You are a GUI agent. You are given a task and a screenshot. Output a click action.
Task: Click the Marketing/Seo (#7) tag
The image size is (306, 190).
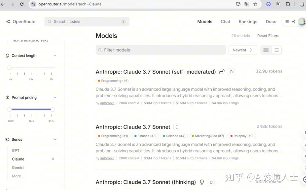click(208, 136)
